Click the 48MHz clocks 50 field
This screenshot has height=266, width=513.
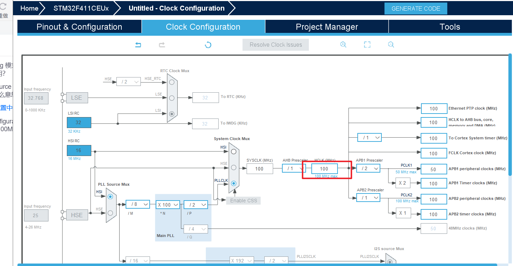[434, 229]
